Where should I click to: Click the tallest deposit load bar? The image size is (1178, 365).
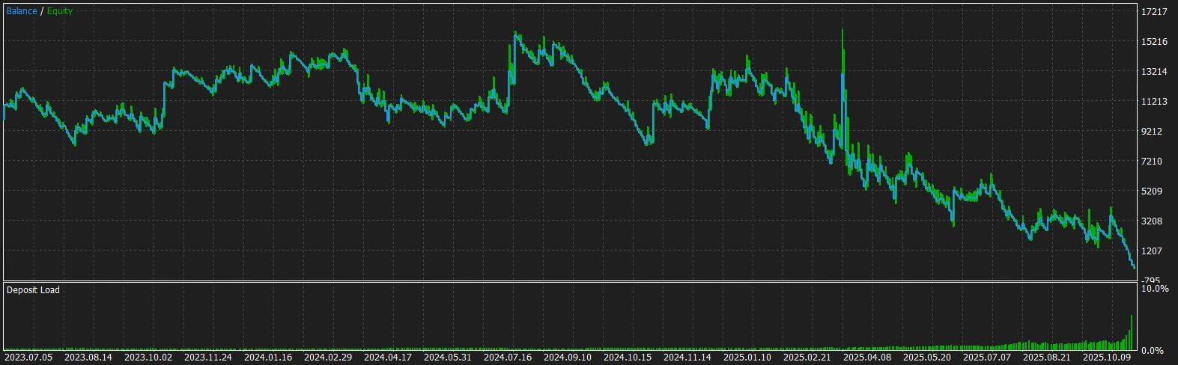pos(1131,332)
